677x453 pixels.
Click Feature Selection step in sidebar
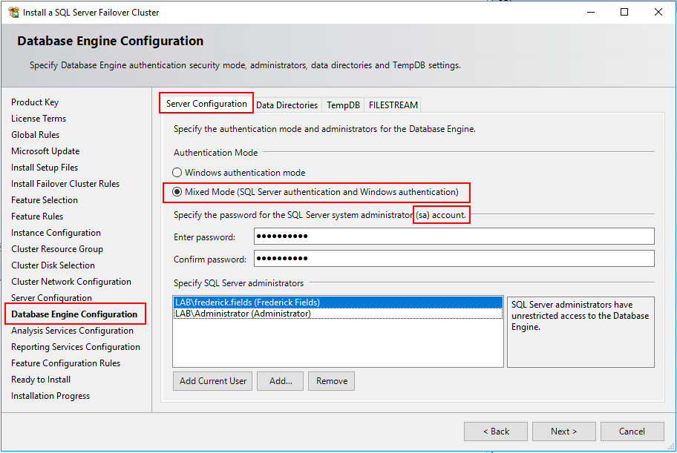point(45,200)
